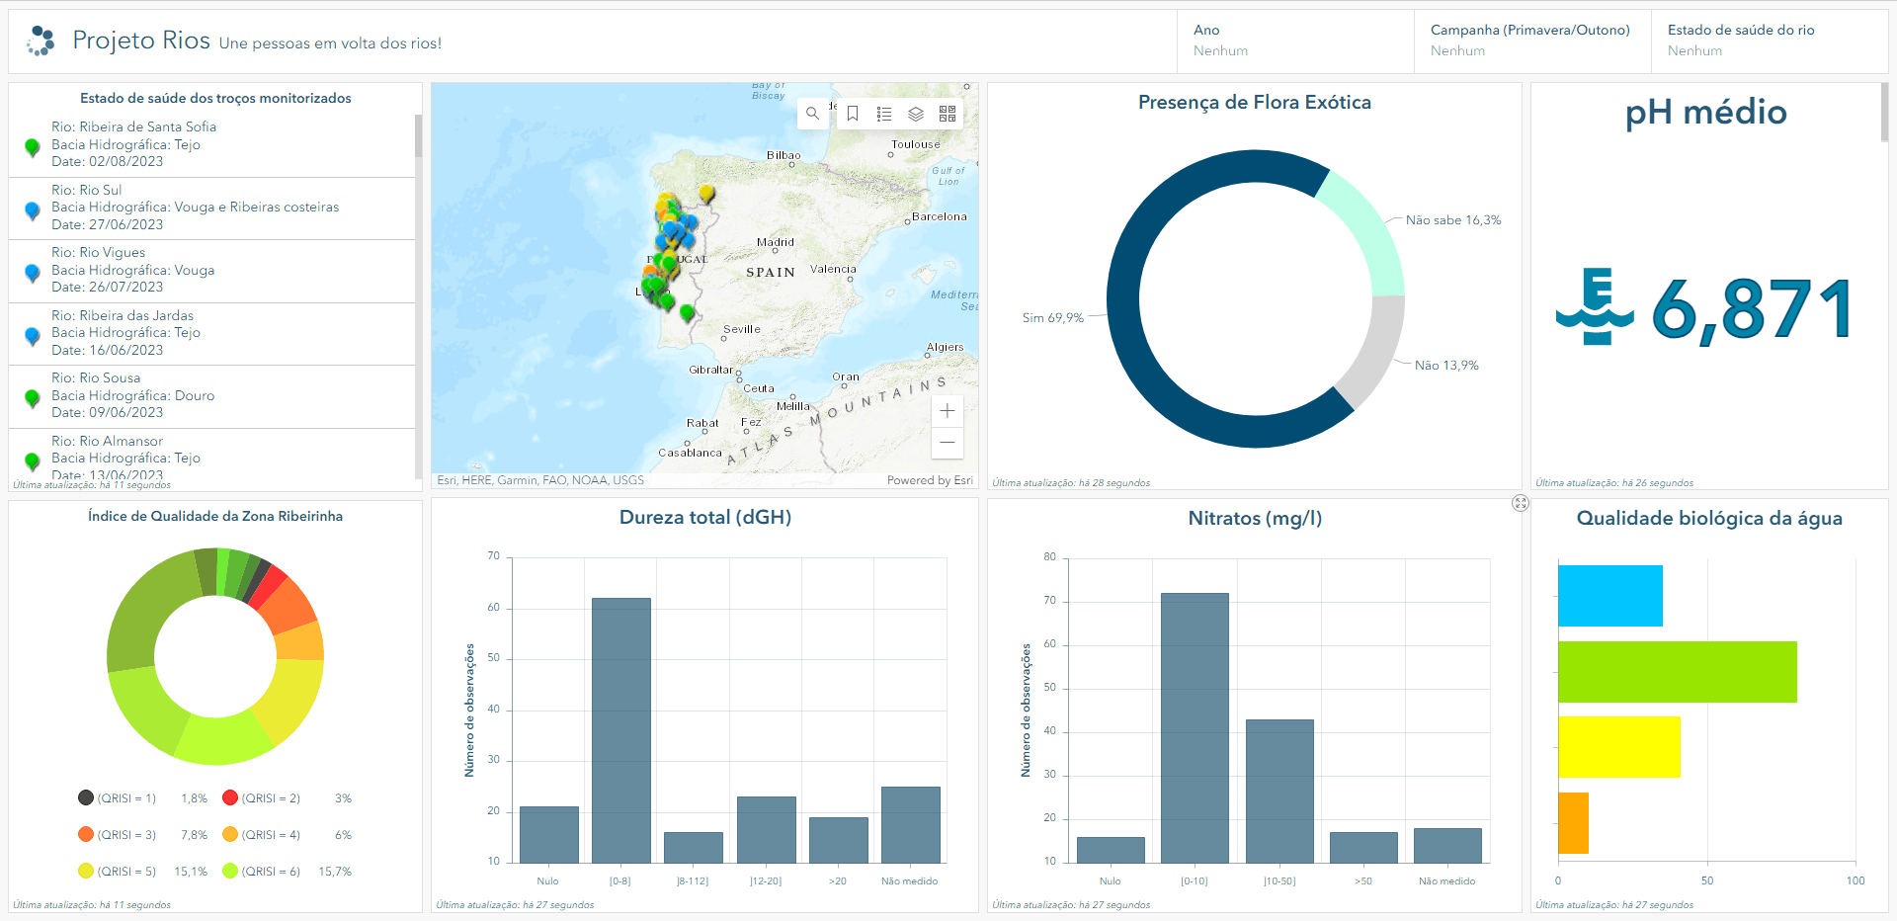Click the Projeto Rios logo

(x=41, y=41)
